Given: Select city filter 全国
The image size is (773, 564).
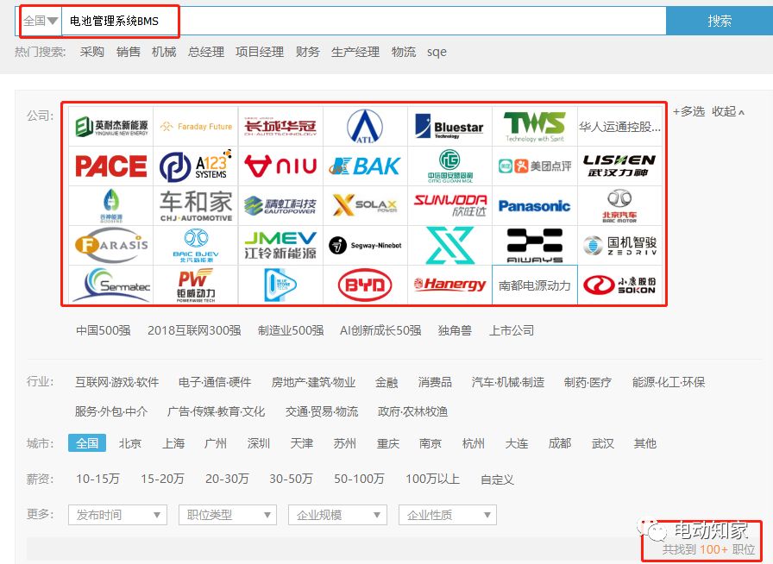Looking at the screenshot, I should [x=87, y=443].
